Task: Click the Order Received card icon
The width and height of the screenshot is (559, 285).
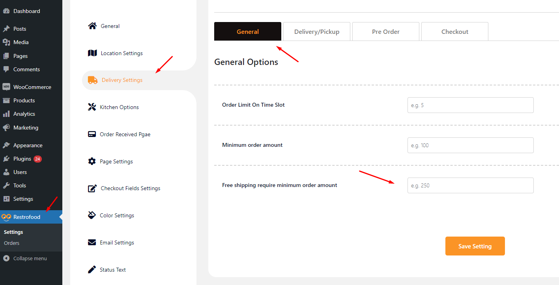Action: [x=92, y=134]
